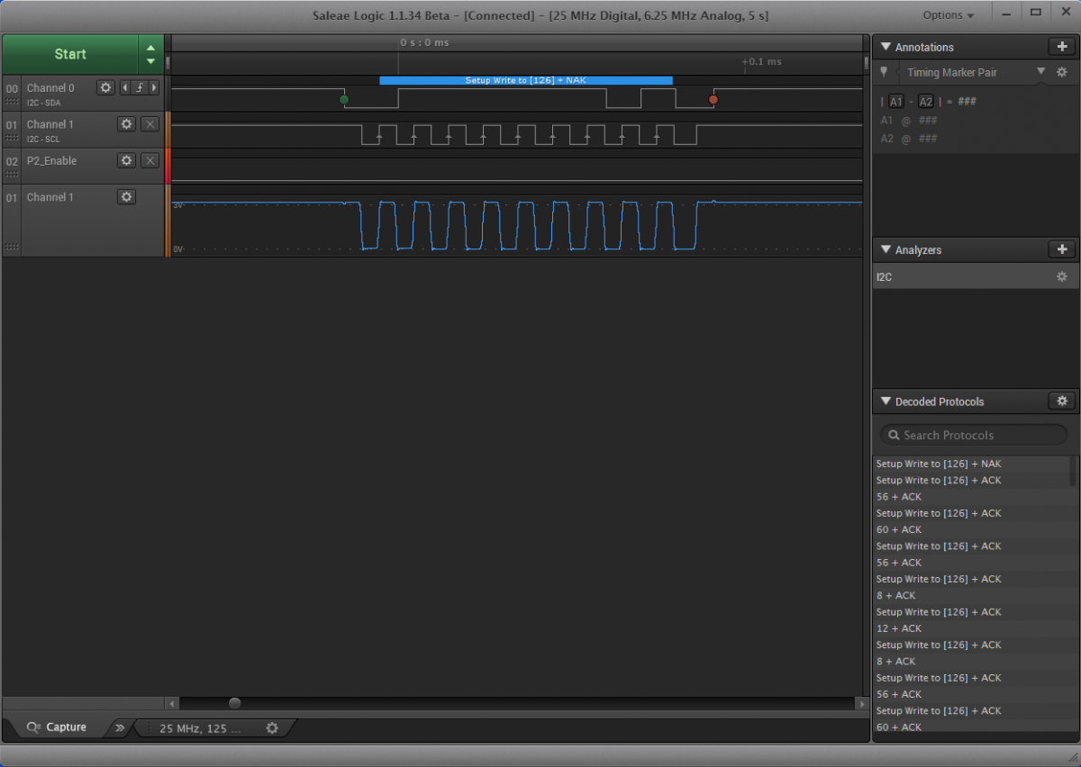
Task: Select the 12 + ACK decoded result
Action: [971, 628]
